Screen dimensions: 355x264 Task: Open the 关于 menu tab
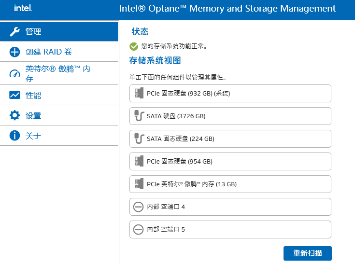click(x=33, y=136)
